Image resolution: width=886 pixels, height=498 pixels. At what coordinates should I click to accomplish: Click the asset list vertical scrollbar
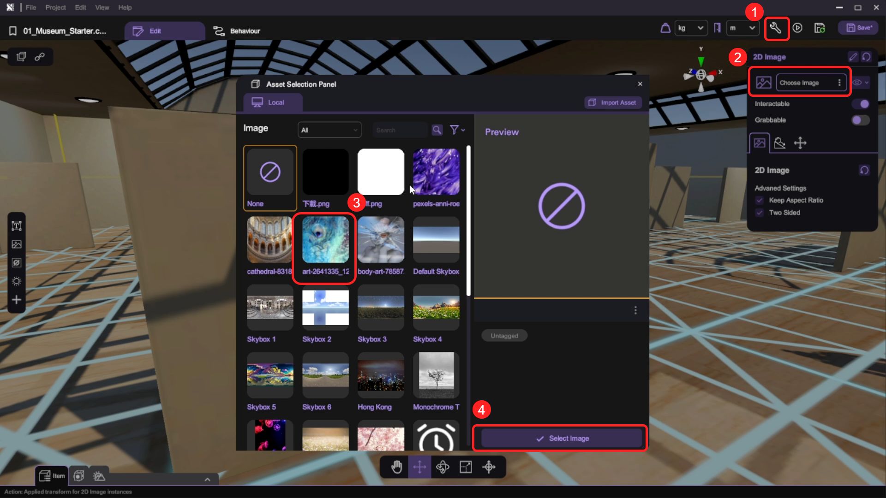(x=468, y=221)
